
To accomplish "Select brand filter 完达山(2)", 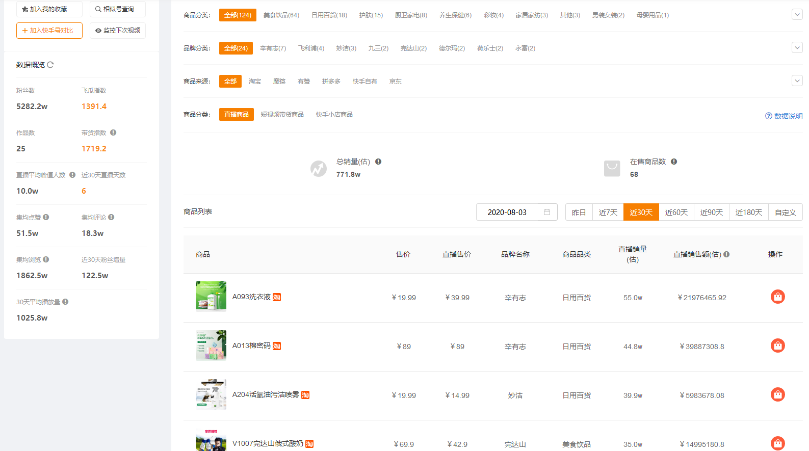I will pyautogui.click(x=413, y=48).
